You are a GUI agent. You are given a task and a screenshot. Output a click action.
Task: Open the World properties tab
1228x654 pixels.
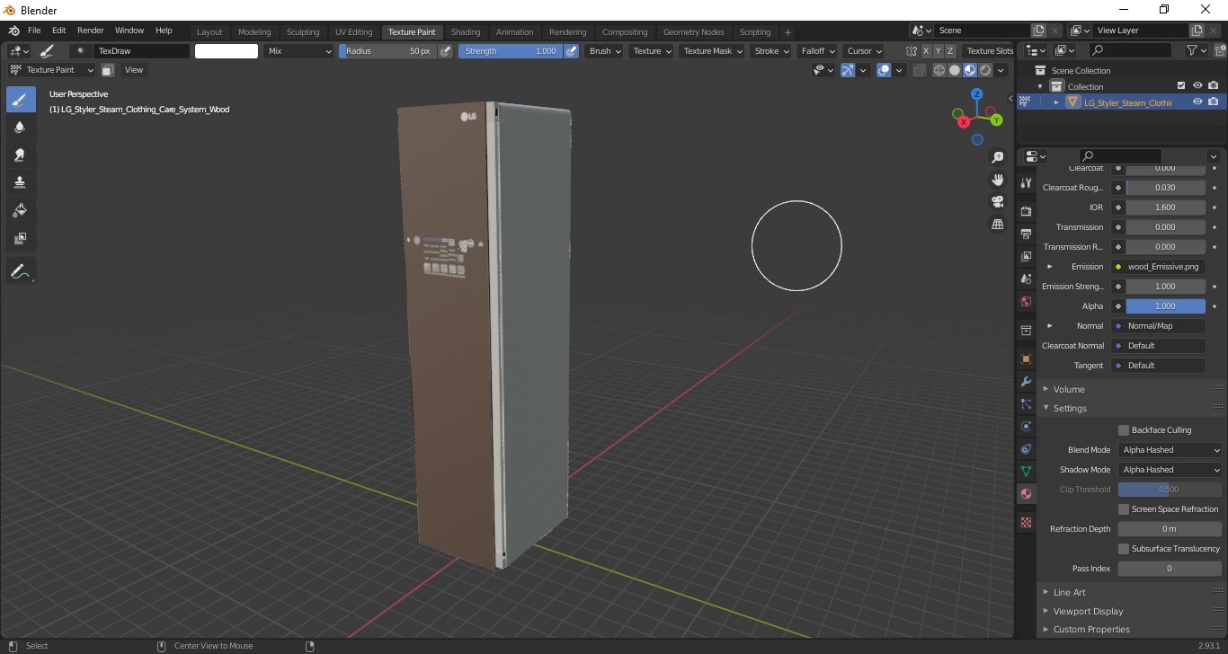coord(1026,301)
